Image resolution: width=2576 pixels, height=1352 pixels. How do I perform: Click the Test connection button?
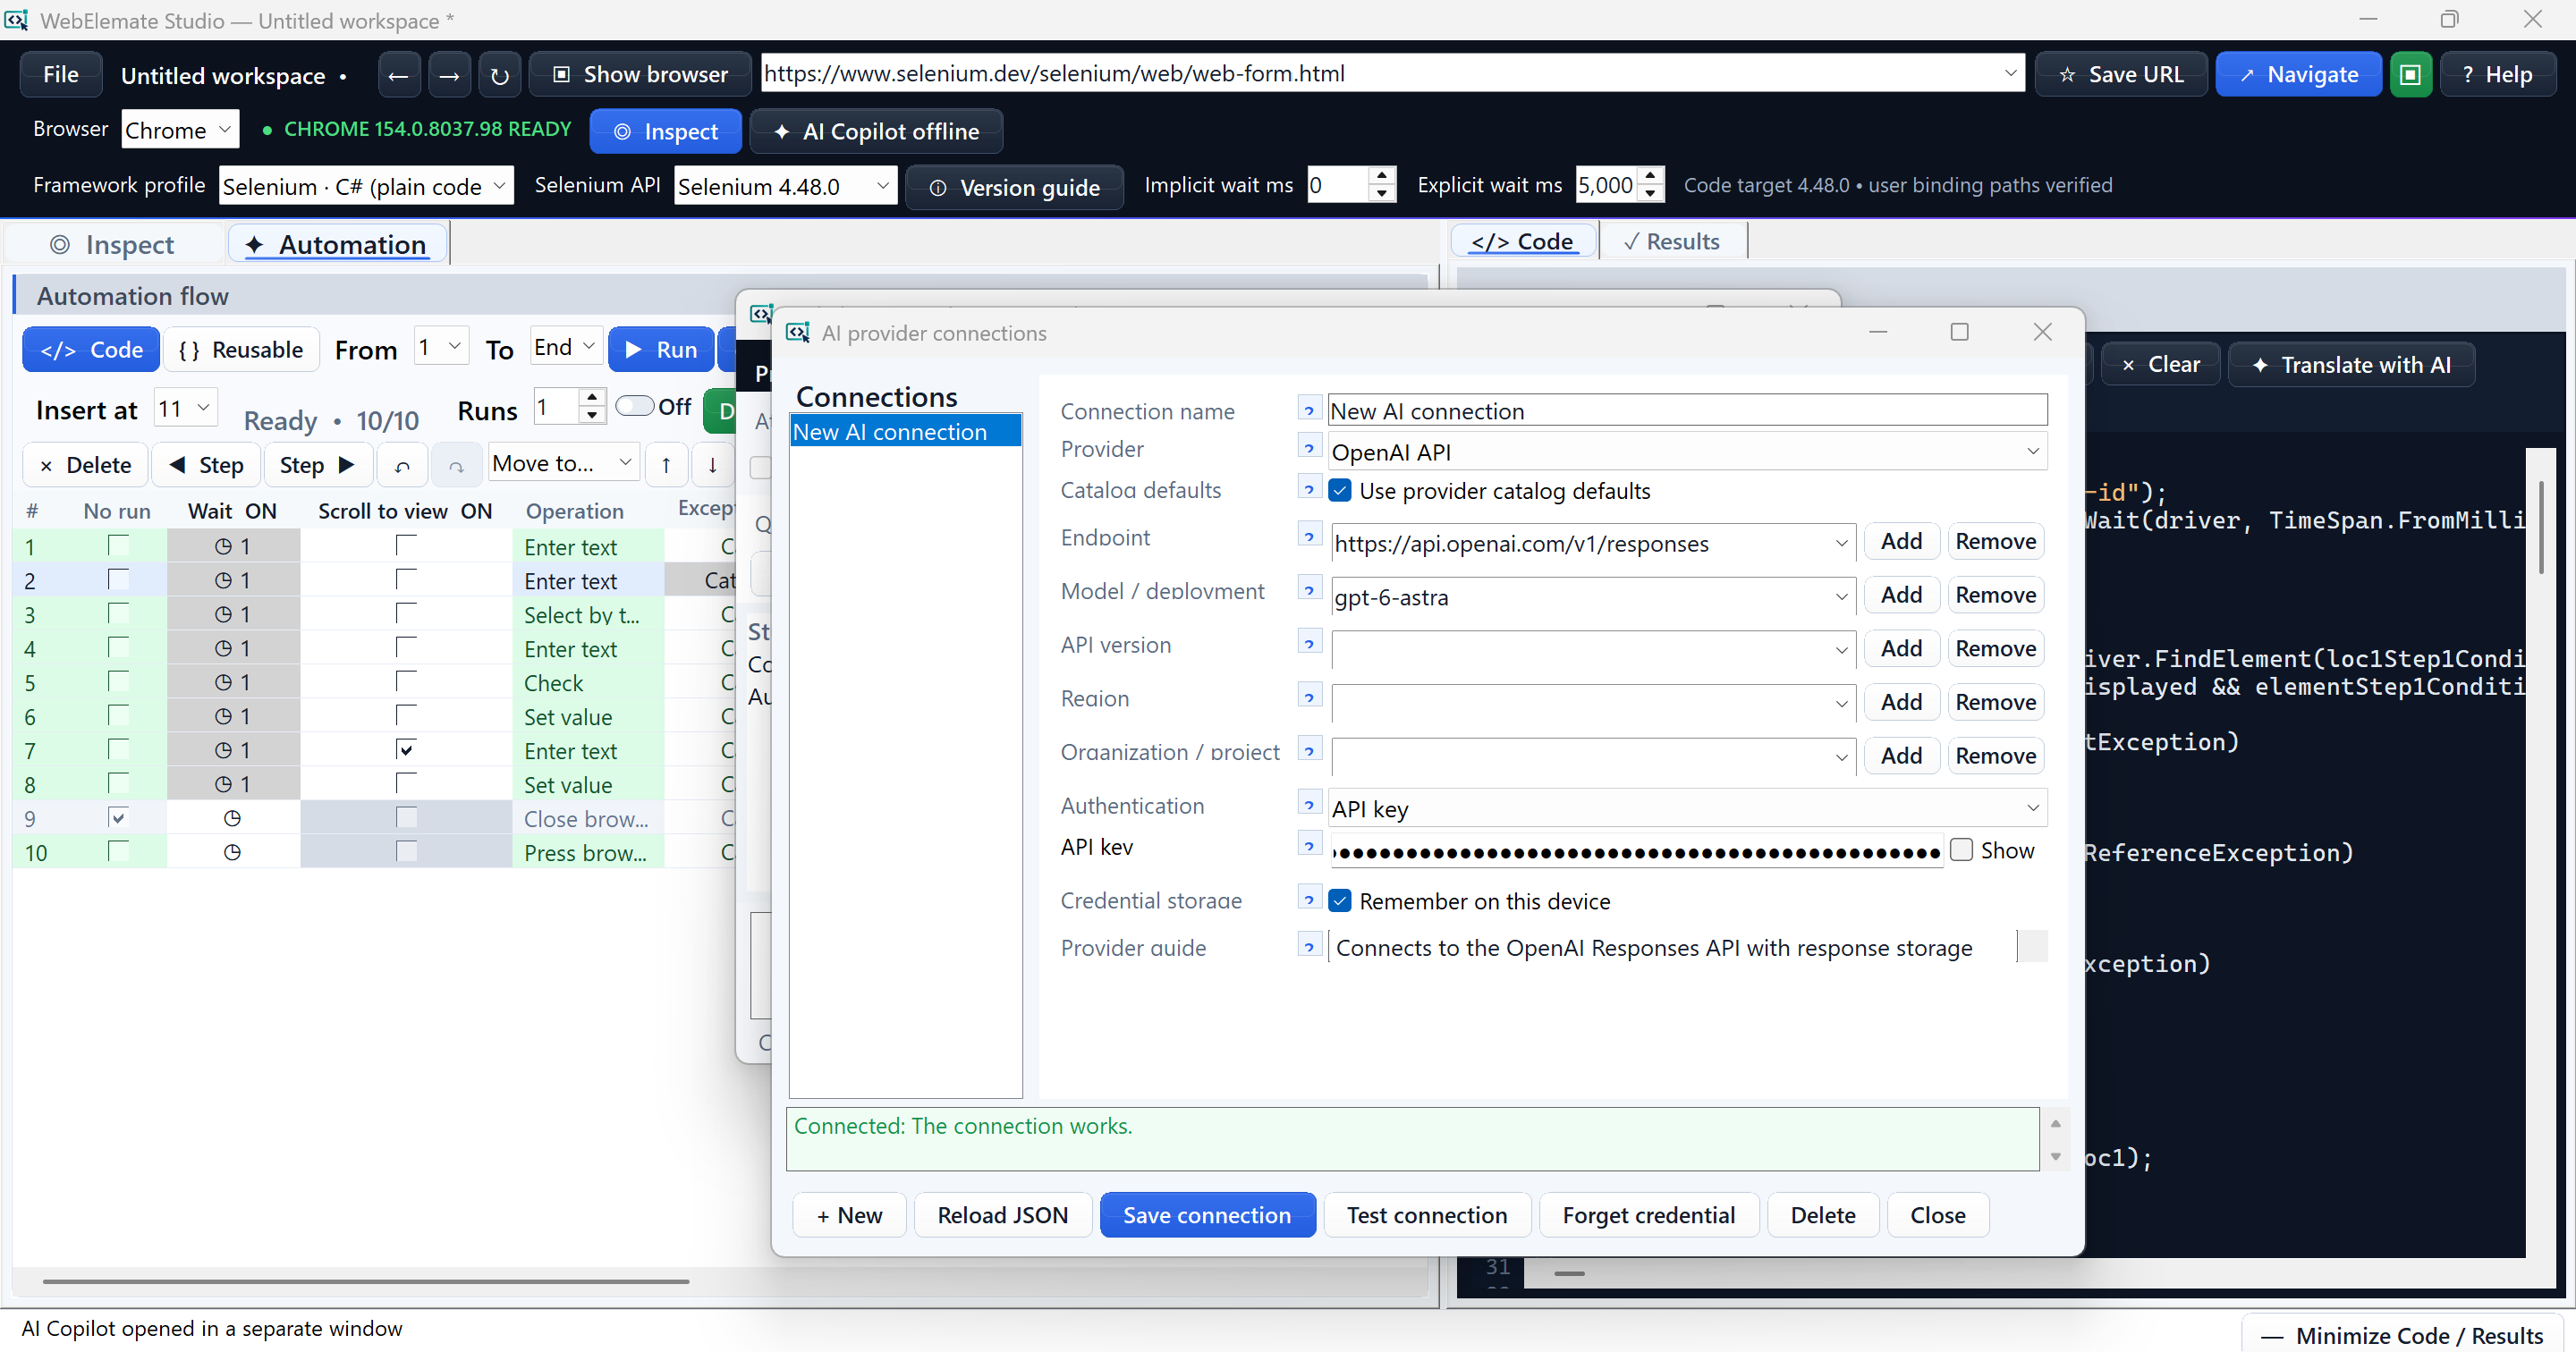(1426, 1215)
